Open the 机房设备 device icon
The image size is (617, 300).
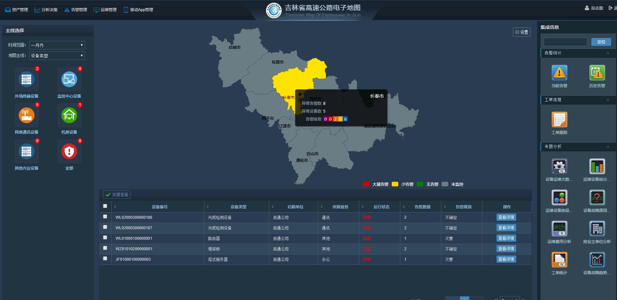click(x=69, y=115)
